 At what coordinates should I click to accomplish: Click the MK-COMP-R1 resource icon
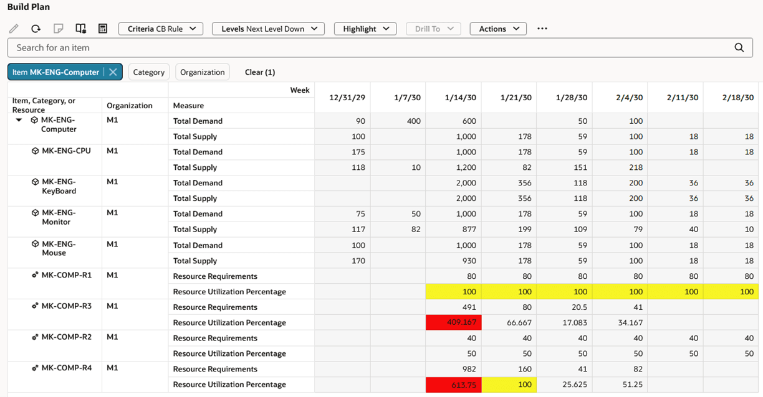pyautogui.click(x=35, y=275)
